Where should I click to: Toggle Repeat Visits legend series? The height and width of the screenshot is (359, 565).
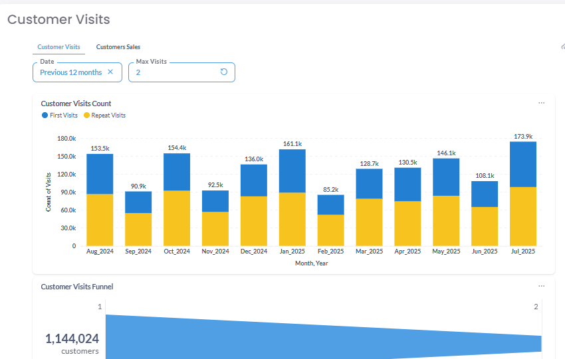(104, 115)
